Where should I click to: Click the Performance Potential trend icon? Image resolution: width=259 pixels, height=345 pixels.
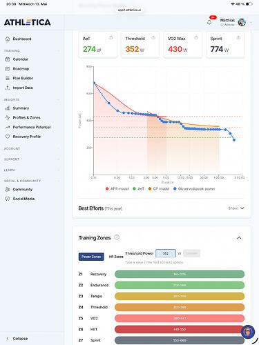point(8,127)
